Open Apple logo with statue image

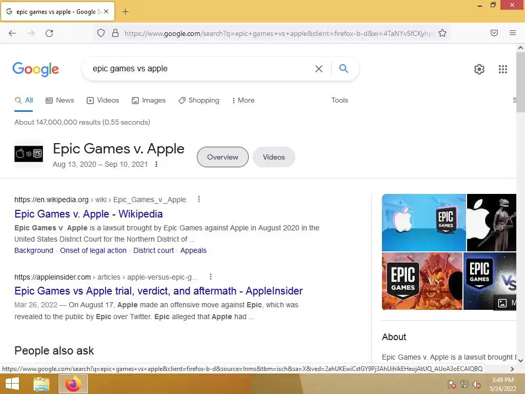pos(492,223)
